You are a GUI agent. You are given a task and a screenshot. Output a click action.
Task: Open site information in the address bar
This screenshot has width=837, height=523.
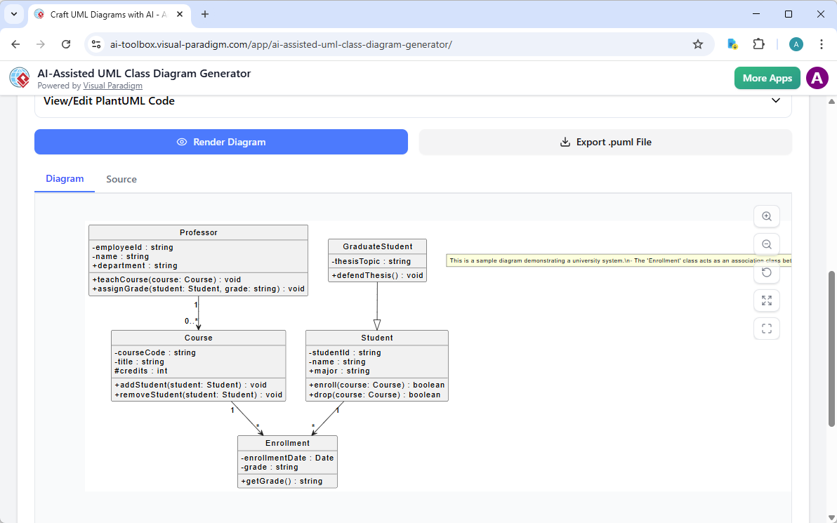95,44
